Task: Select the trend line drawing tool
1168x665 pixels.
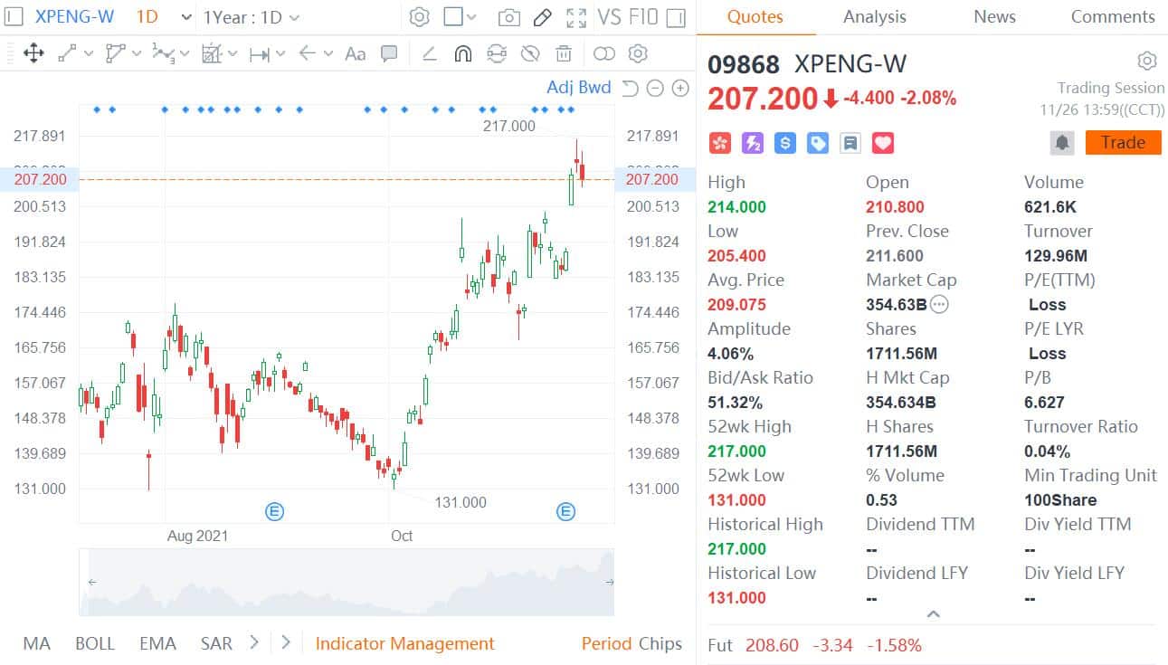Action: click(x=68, y=53)
